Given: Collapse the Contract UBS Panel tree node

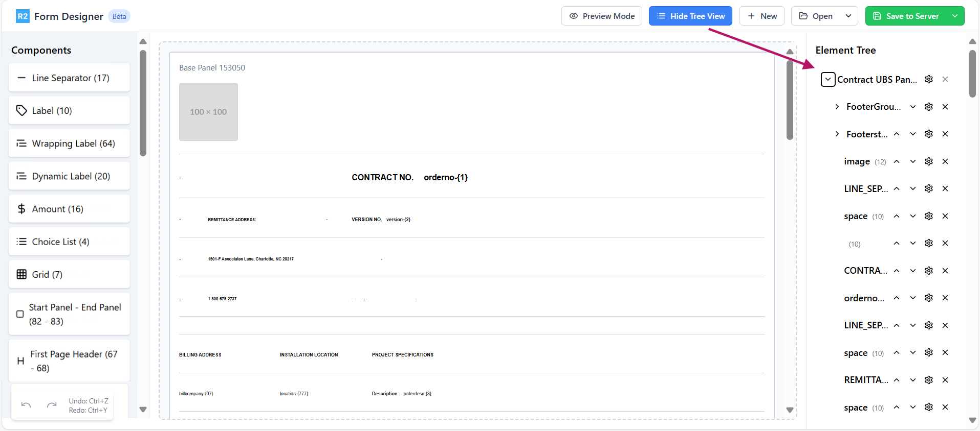Looking at the screenshot, I should (x=828, y=79).
